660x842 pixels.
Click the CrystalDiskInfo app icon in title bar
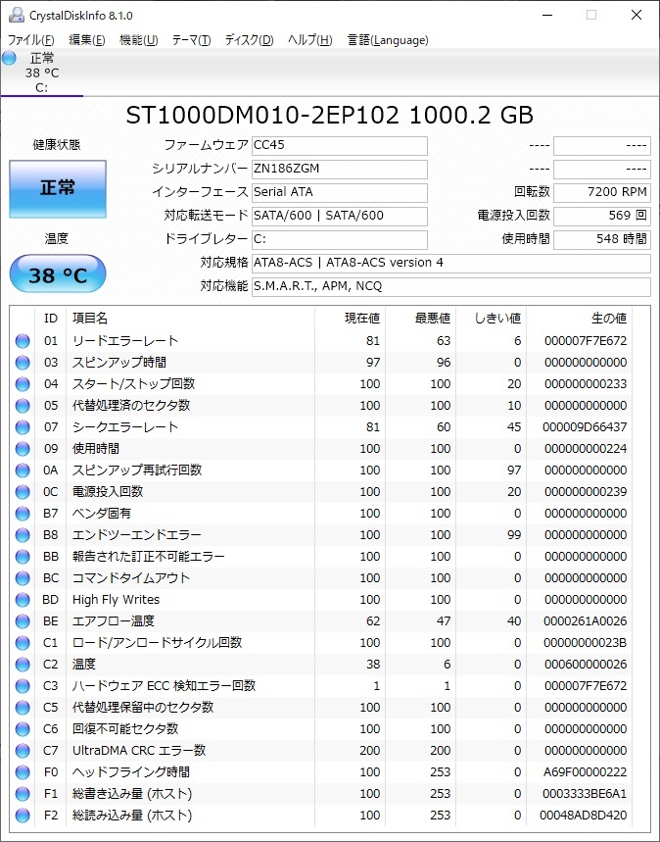(x=16, y=16)
